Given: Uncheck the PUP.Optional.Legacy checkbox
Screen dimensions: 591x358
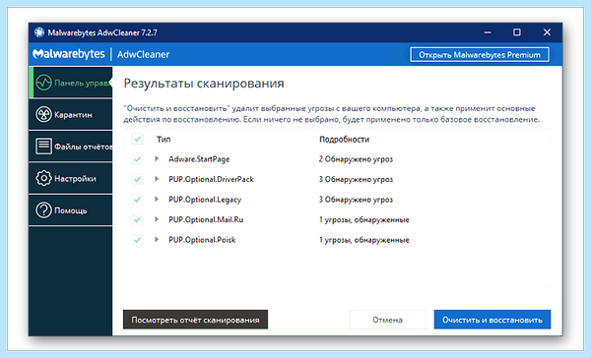Looking at the screenshot, I should (x=137, y=199).
